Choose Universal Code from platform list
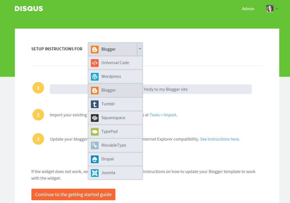The image size is (290, 203). click(115, 63)
